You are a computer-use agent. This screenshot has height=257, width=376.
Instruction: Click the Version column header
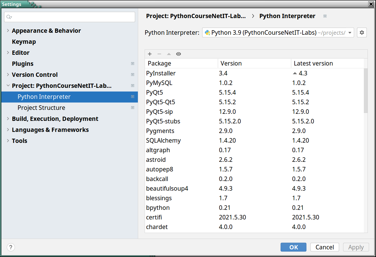tap(255, 63)
